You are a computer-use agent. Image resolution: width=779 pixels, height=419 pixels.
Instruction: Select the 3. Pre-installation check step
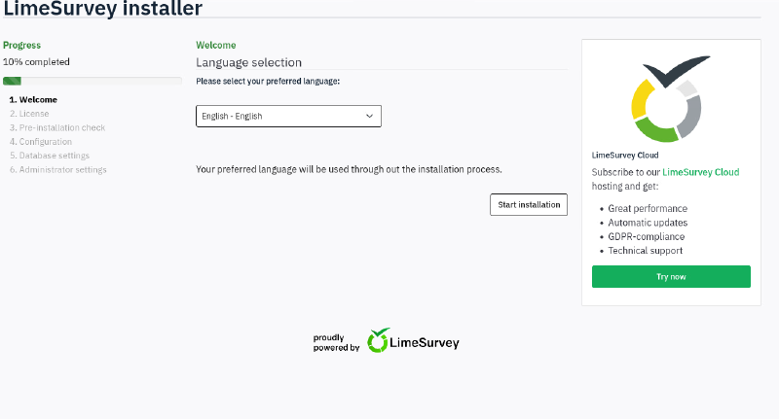click(x=56, y=127)
